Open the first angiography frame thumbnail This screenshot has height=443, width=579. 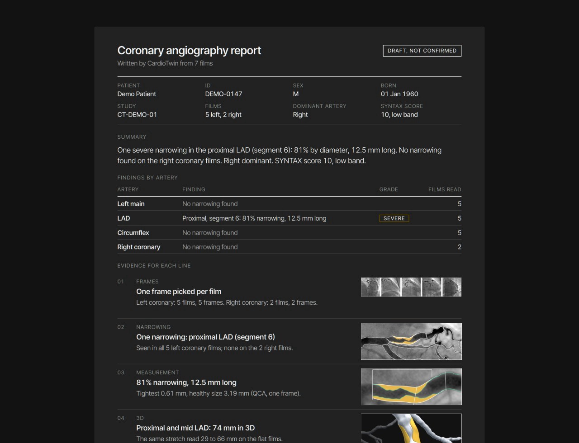(x=371, y=287)
